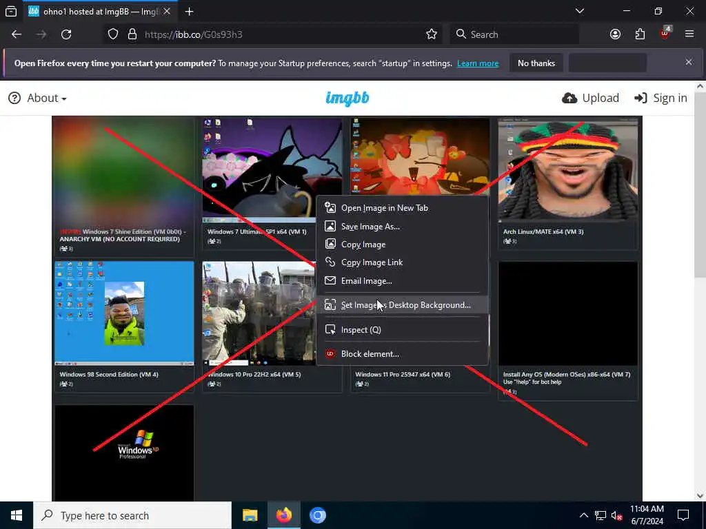Go back with the browser back arrow
Image resolution: width=706 pixels, height=529 pixels.
click(x=17, y=34)
